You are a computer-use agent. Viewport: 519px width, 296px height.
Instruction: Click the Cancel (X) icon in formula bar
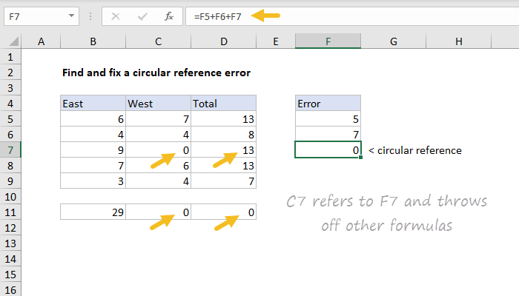116,16
